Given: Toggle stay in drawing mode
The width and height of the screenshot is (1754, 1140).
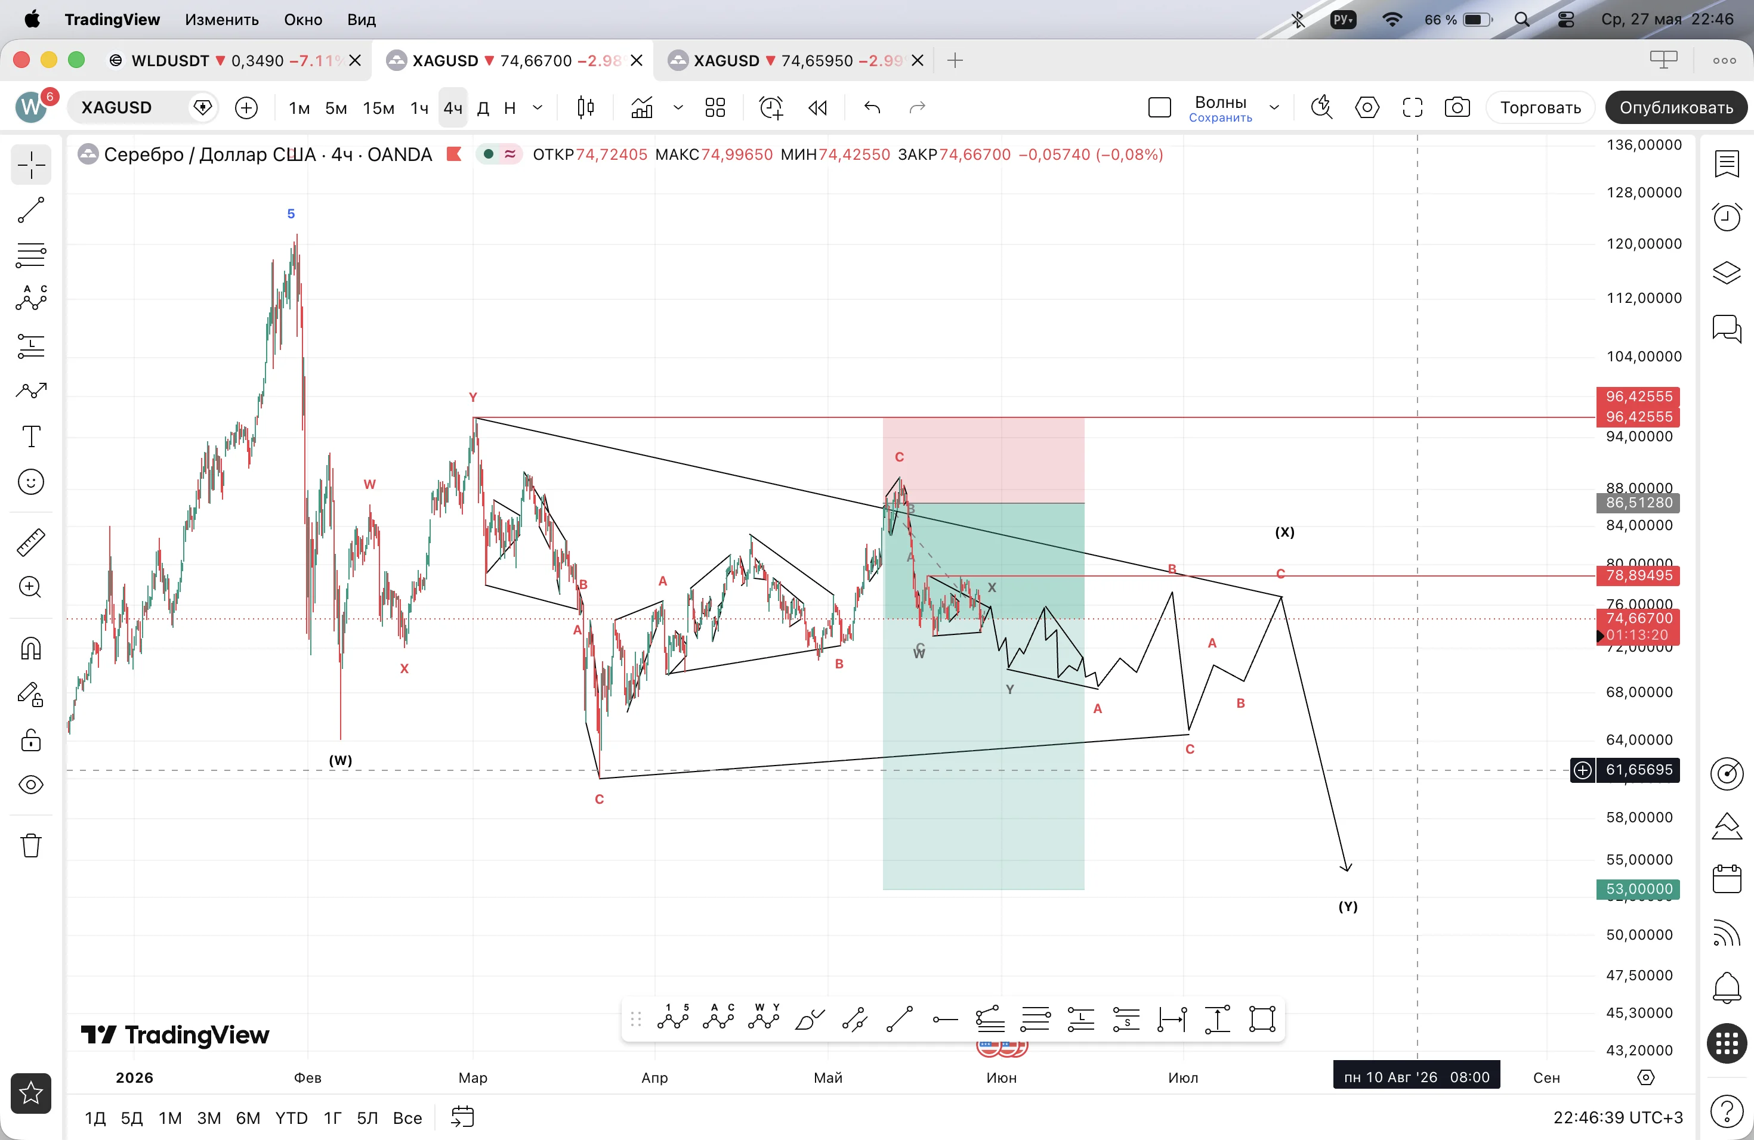Looking at the screenshot, I should pyautogui.click(x=31, y=694).
